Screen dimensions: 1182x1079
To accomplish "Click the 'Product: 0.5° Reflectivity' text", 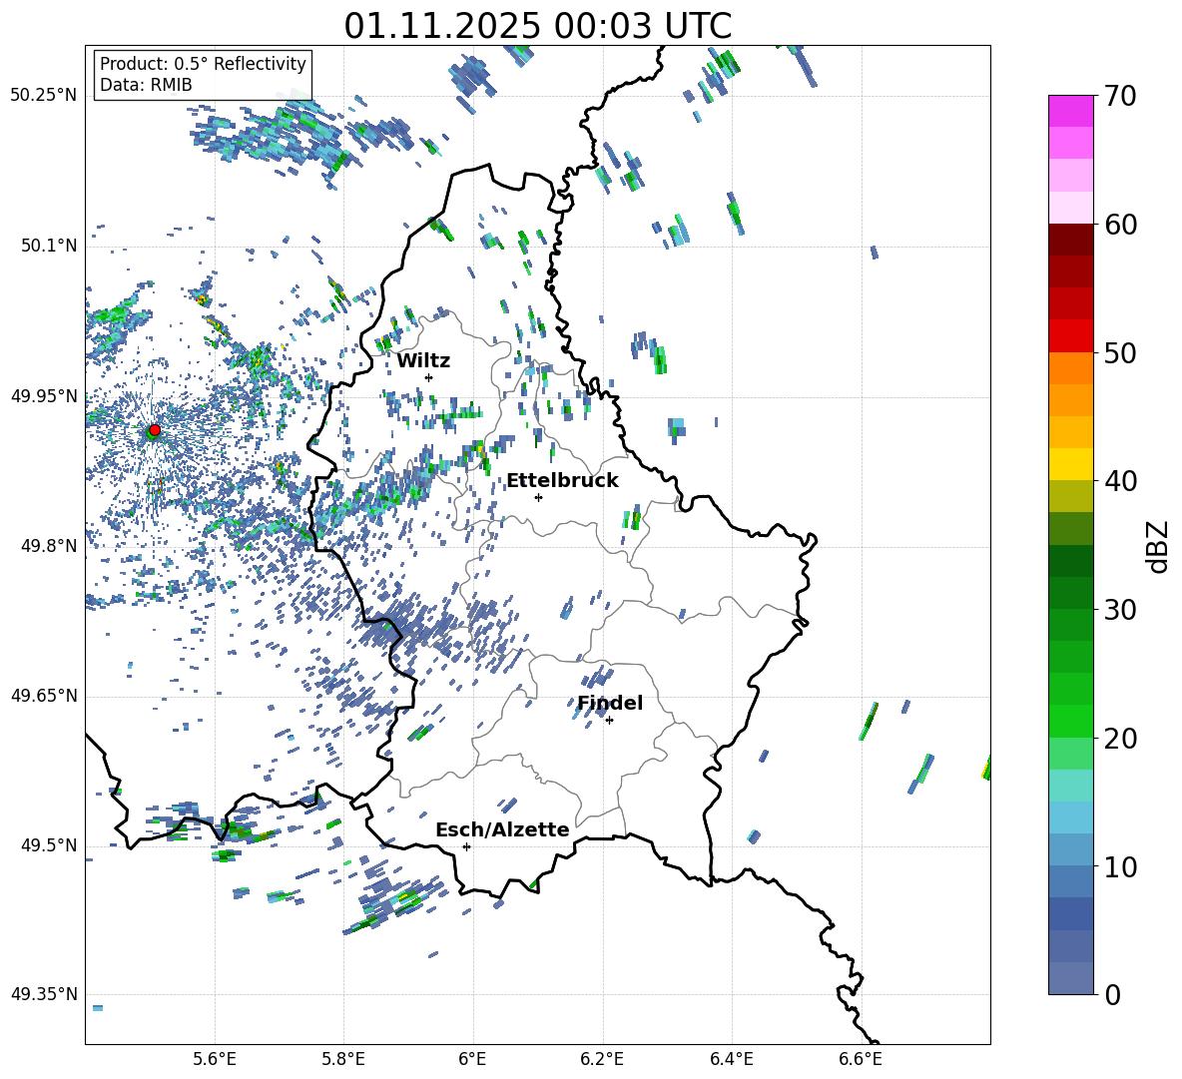I will tap(203, 64).
